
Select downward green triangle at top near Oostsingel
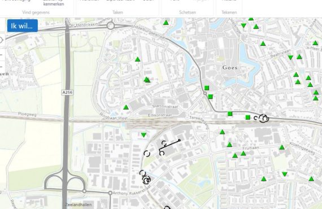tap(243, 25)
